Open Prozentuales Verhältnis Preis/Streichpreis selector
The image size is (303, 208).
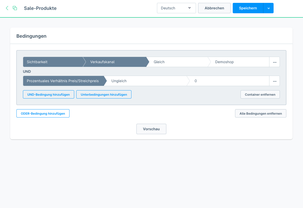(63, 81)
